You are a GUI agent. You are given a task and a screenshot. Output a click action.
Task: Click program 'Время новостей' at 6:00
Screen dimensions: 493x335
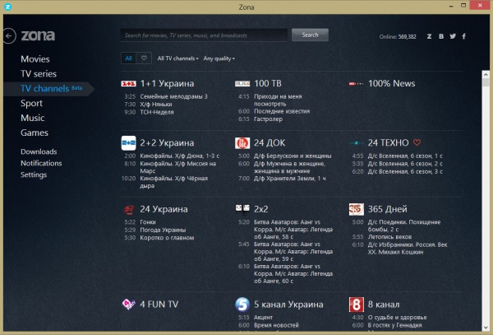coord(276,325)
